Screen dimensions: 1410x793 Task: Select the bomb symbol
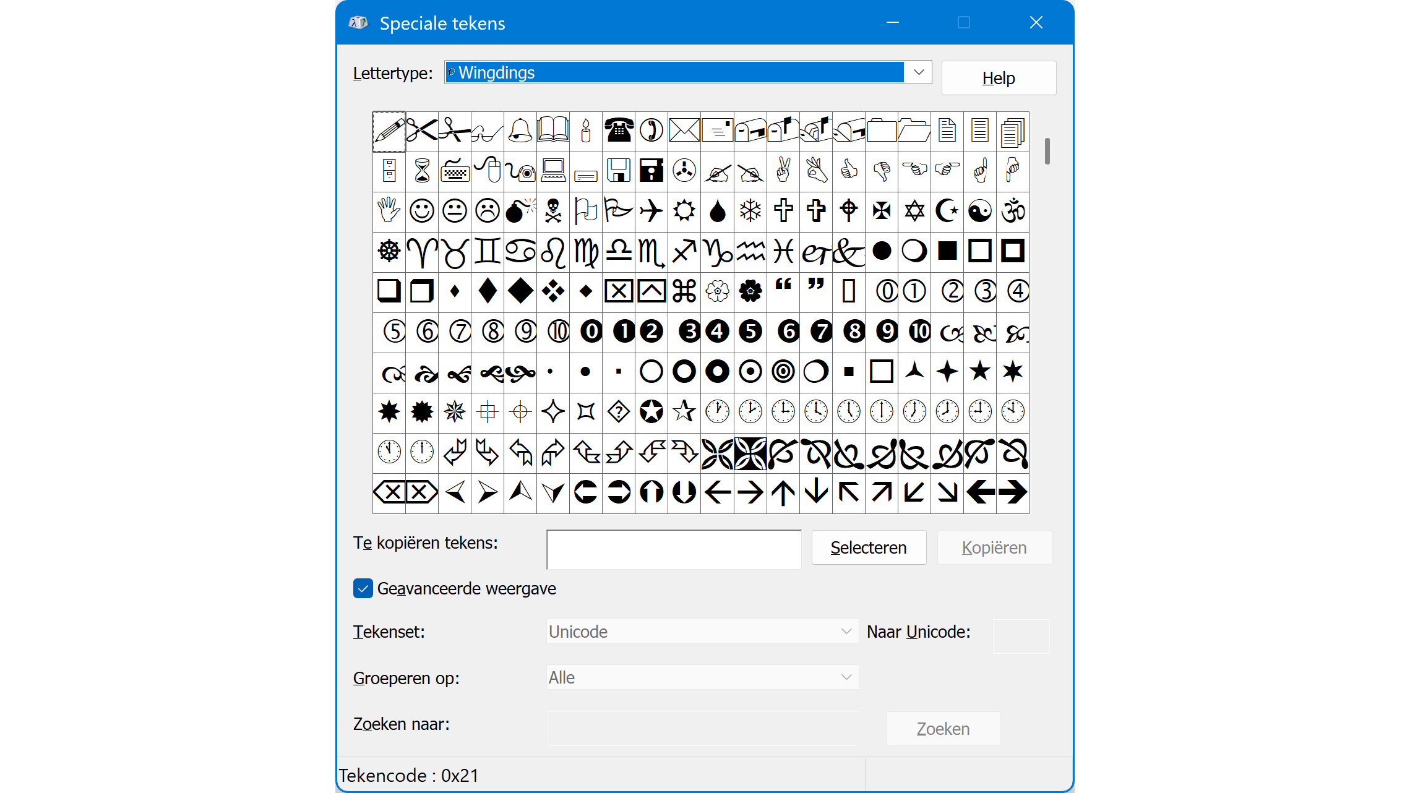point(520,211)
